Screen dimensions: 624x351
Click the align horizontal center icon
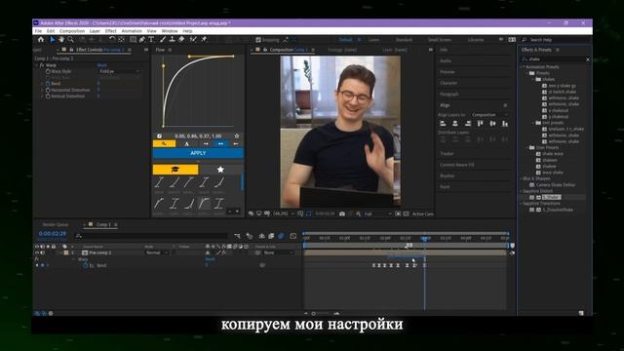pyautogui.click(x=455, y=124)
